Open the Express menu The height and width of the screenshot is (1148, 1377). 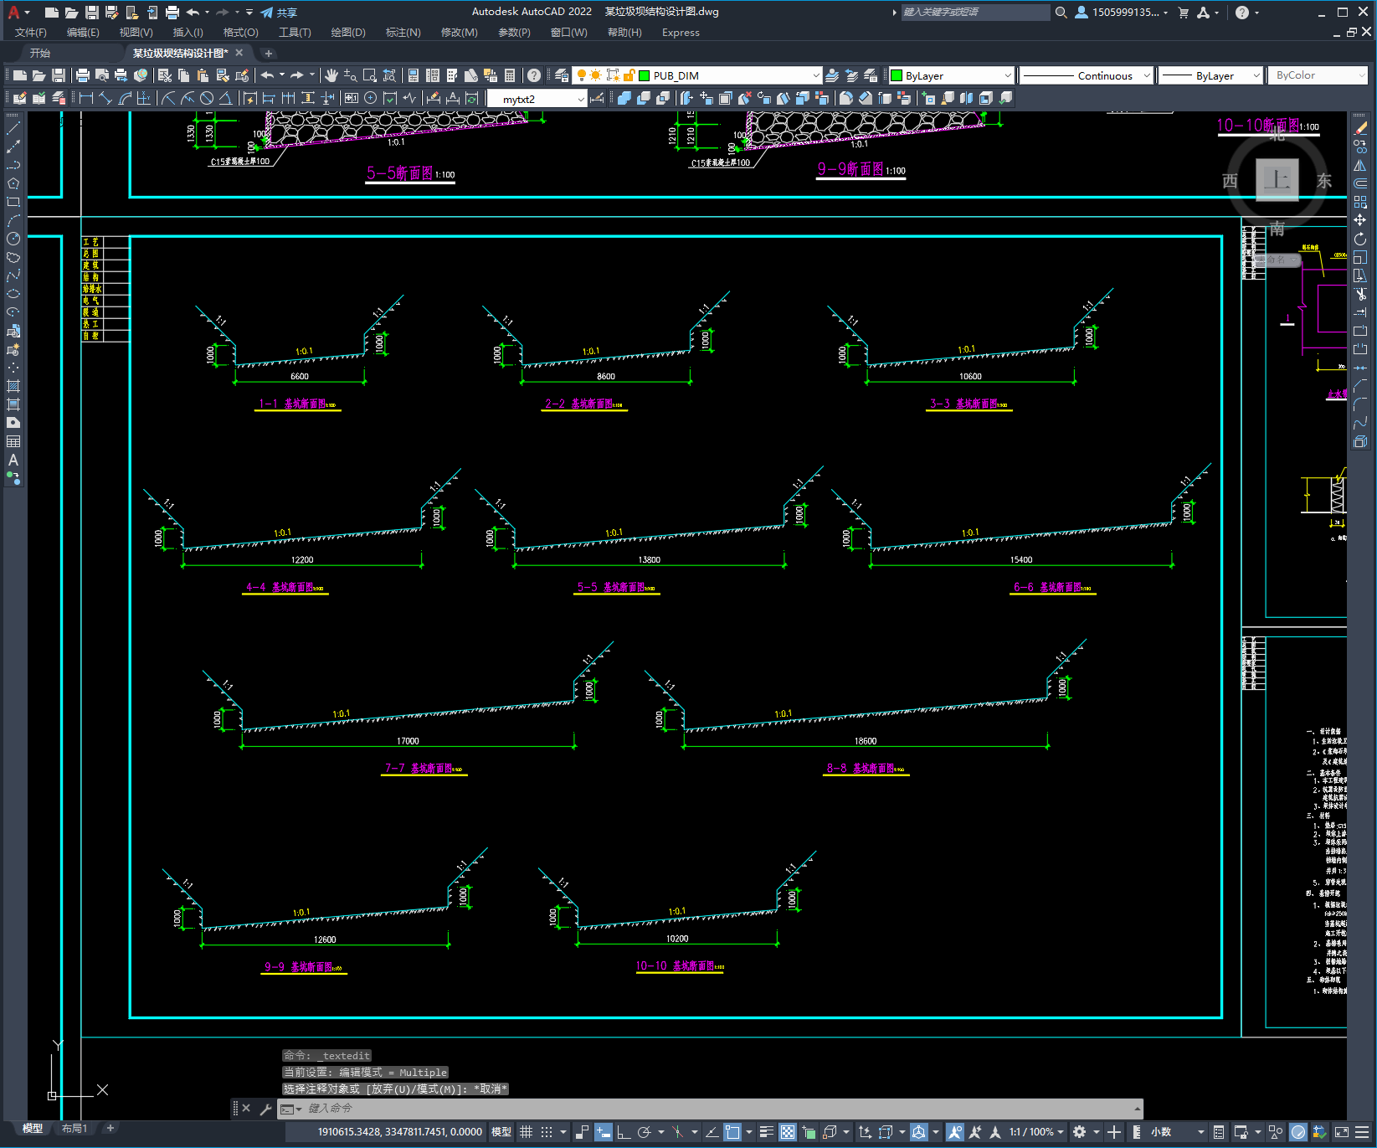click(x=681, y=33)
